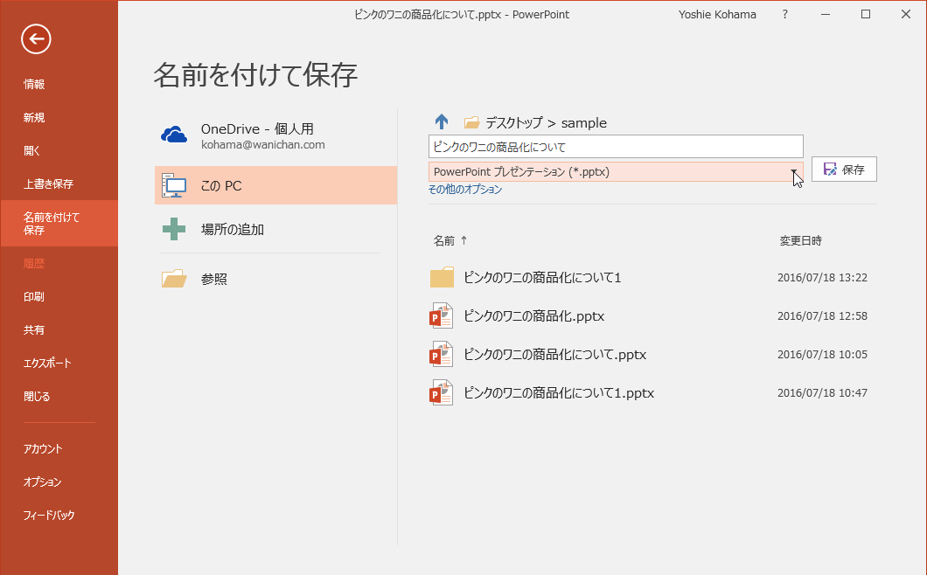Click the date 2016/07/18 13:22
Image resolution: width=927 pixels, height=575 pixels.
[x=822, y=277]
